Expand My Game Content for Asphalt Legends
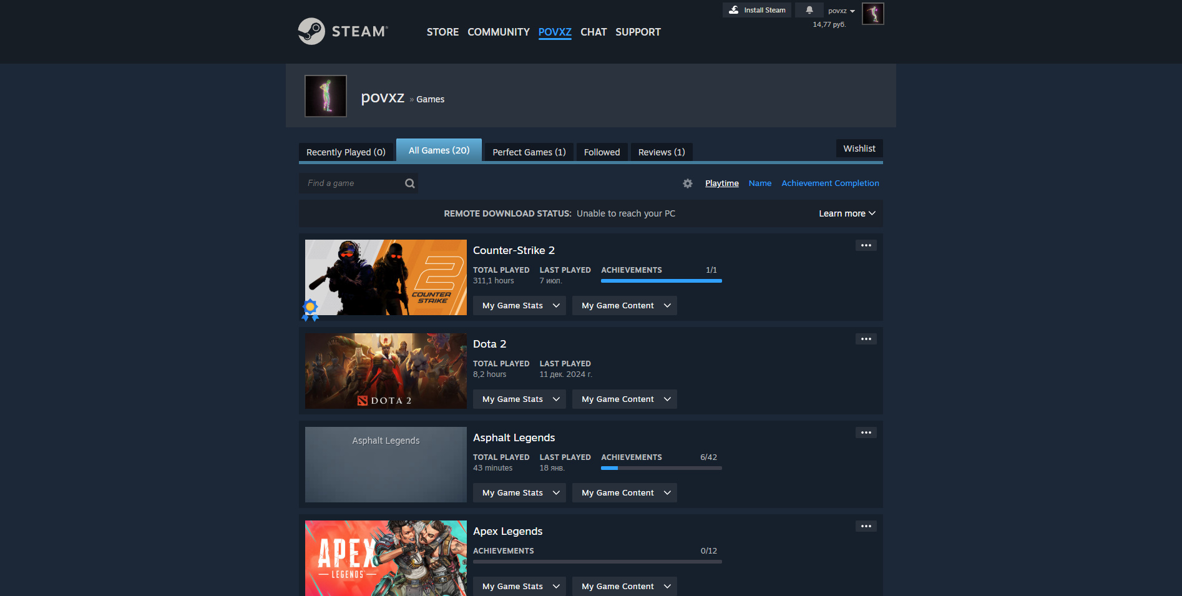Screen dimensions: 1182x596 [x=625, y=493]
